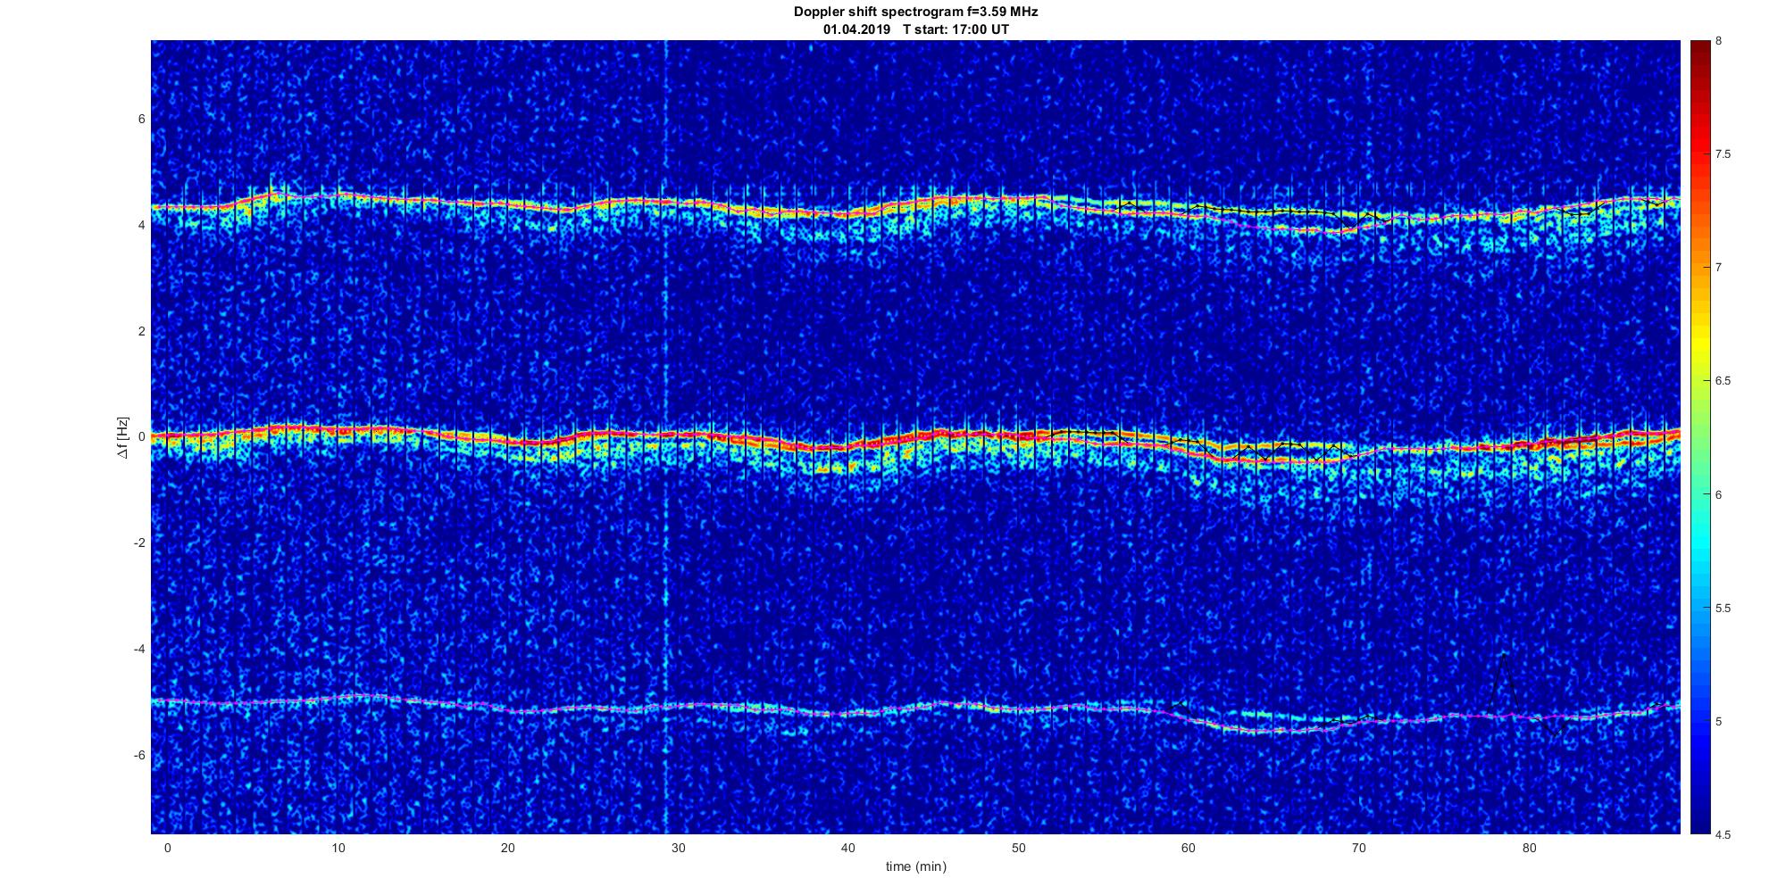Click the x-axis tick label 60
Image resolution: width=1786 pixels, height=895 pixels.
point(1189,848)
